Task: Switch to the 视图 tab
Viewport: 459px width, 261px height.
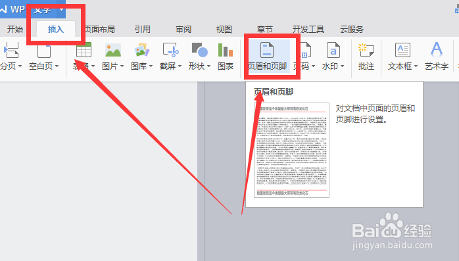Action: pyautogui.click(x=224, y=30)
